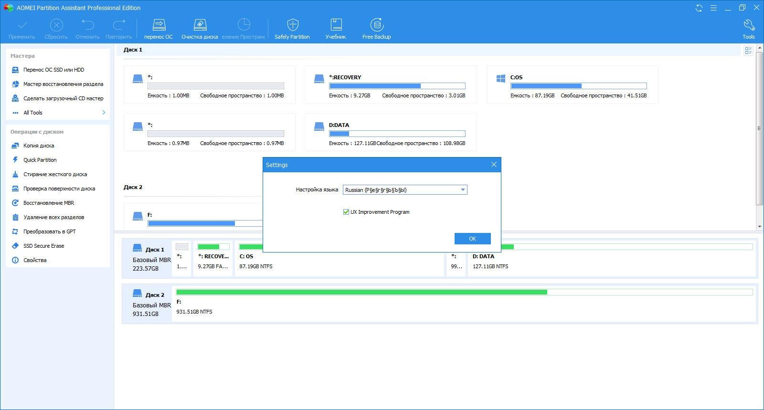The width and height of the screenshot is (764, 410).
Task: Select the 1.00MB unallocated partition card
Action: 209,84
